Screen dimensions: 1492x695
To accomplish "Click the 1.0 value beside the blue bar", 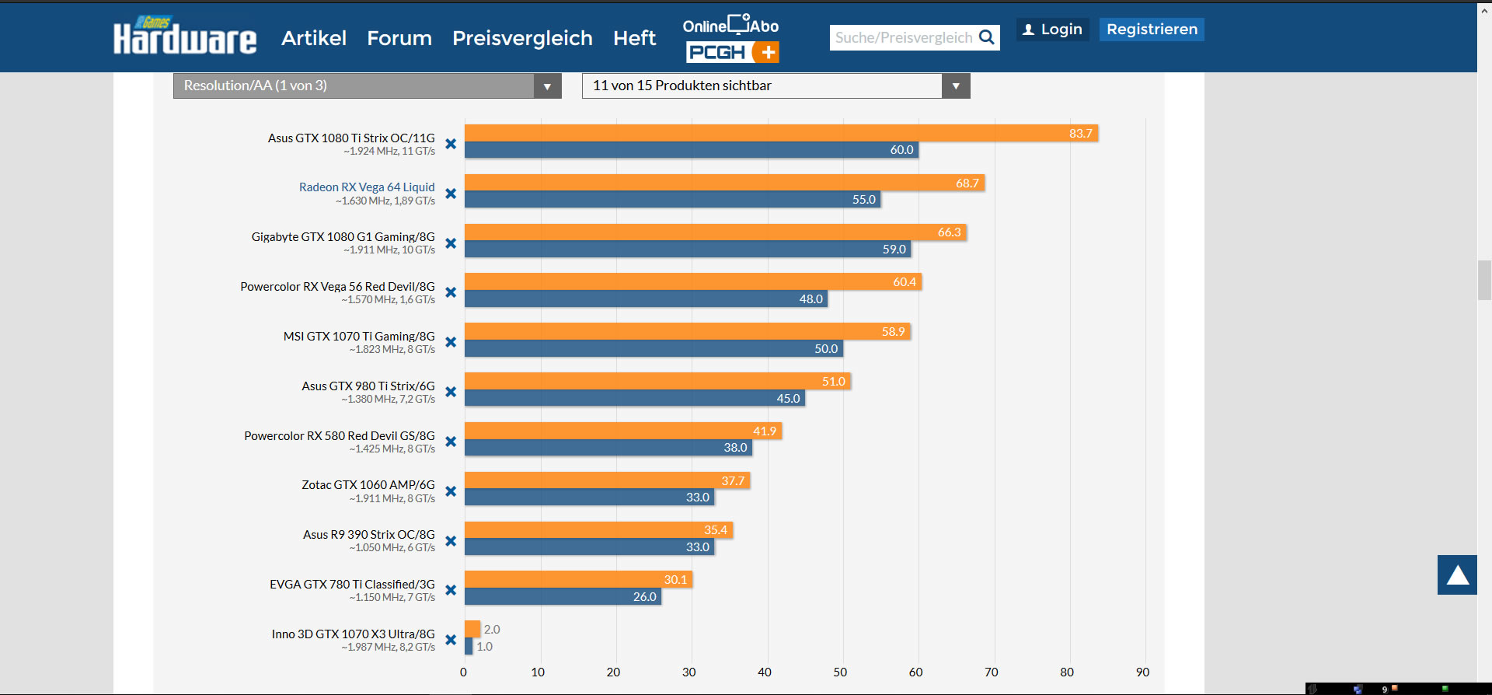I will (485, 647).
